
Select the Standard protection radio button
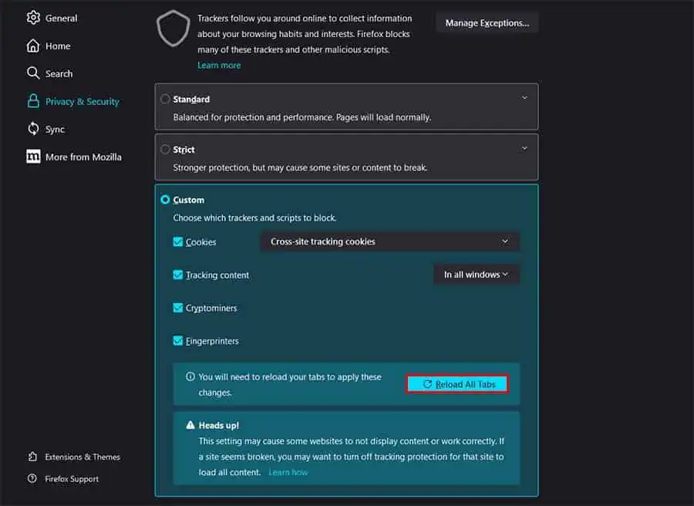tap(165, 99)
